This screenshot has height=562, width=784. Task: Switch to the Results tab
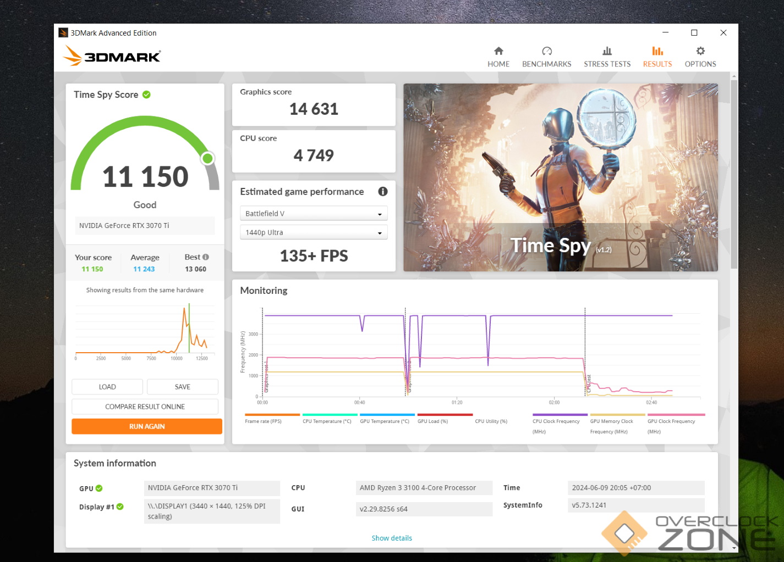point(657,57)
